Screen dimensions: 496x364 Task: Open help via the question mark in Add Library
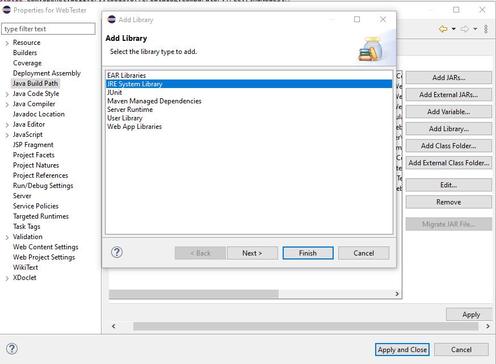tap(116, 252)
